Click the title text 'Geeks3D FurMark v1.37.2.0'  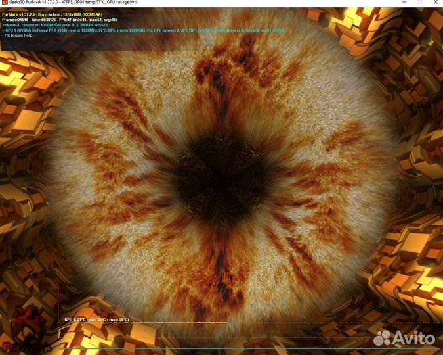(33, 2)
